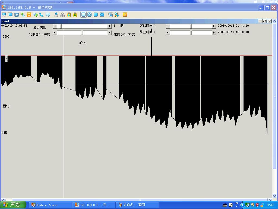Start a Text Chat session
The width and height of the screenshot is (278, 209).
point(35,15)
